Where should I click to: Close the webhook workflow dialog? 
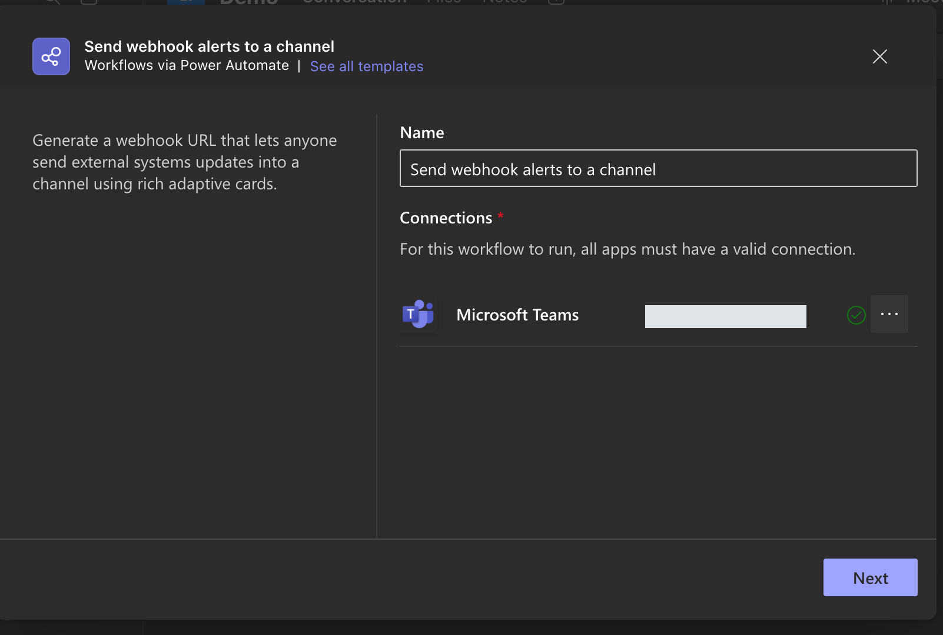pyautogui.click(x=879, y=56)
